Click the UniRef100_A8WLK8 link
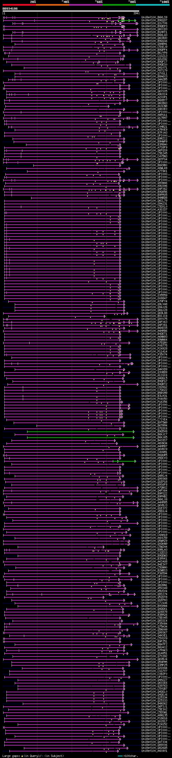Viewport: 172px width, 758px height. pyautogui.click(x=154, y=168)
